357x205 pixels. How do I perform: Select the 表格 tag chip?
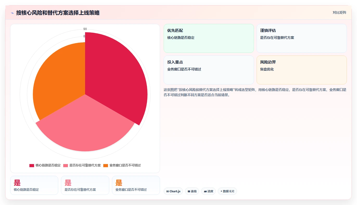click(x=192, y=191)
